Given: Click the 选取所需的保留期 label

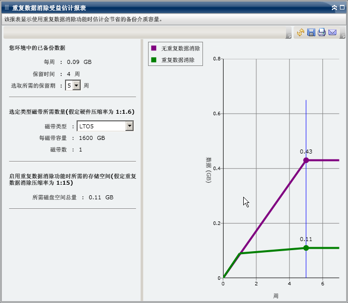Looking at the screenshot, I should coord(33,86).
